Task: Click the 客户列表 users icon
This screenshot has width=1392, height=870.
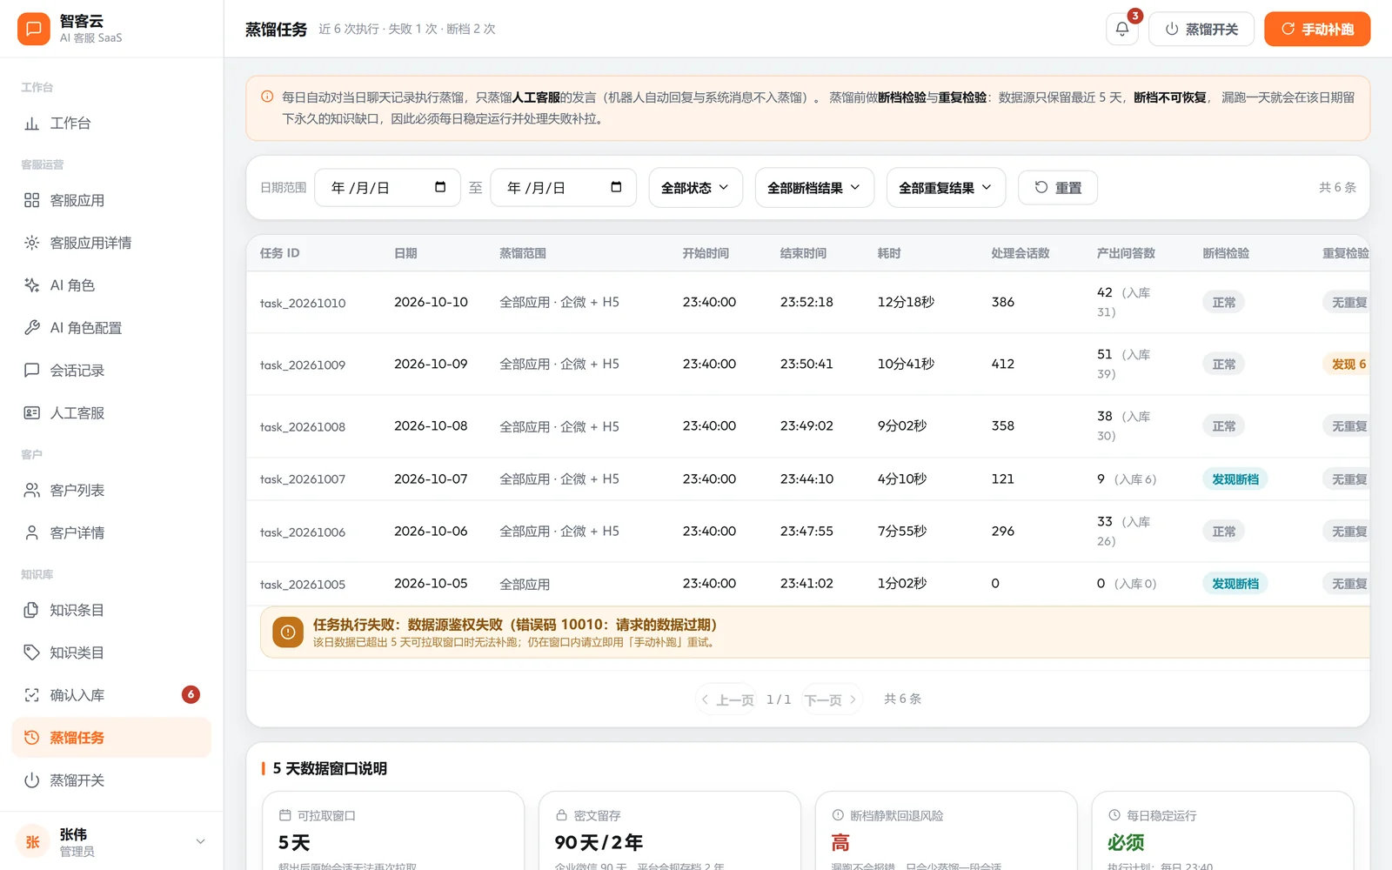Action: click(32, 491)
